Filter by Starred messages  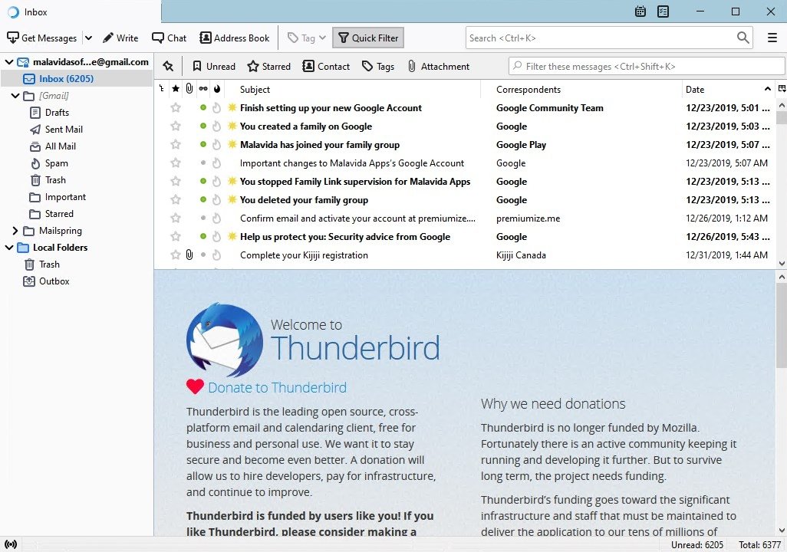click(269, 66)
